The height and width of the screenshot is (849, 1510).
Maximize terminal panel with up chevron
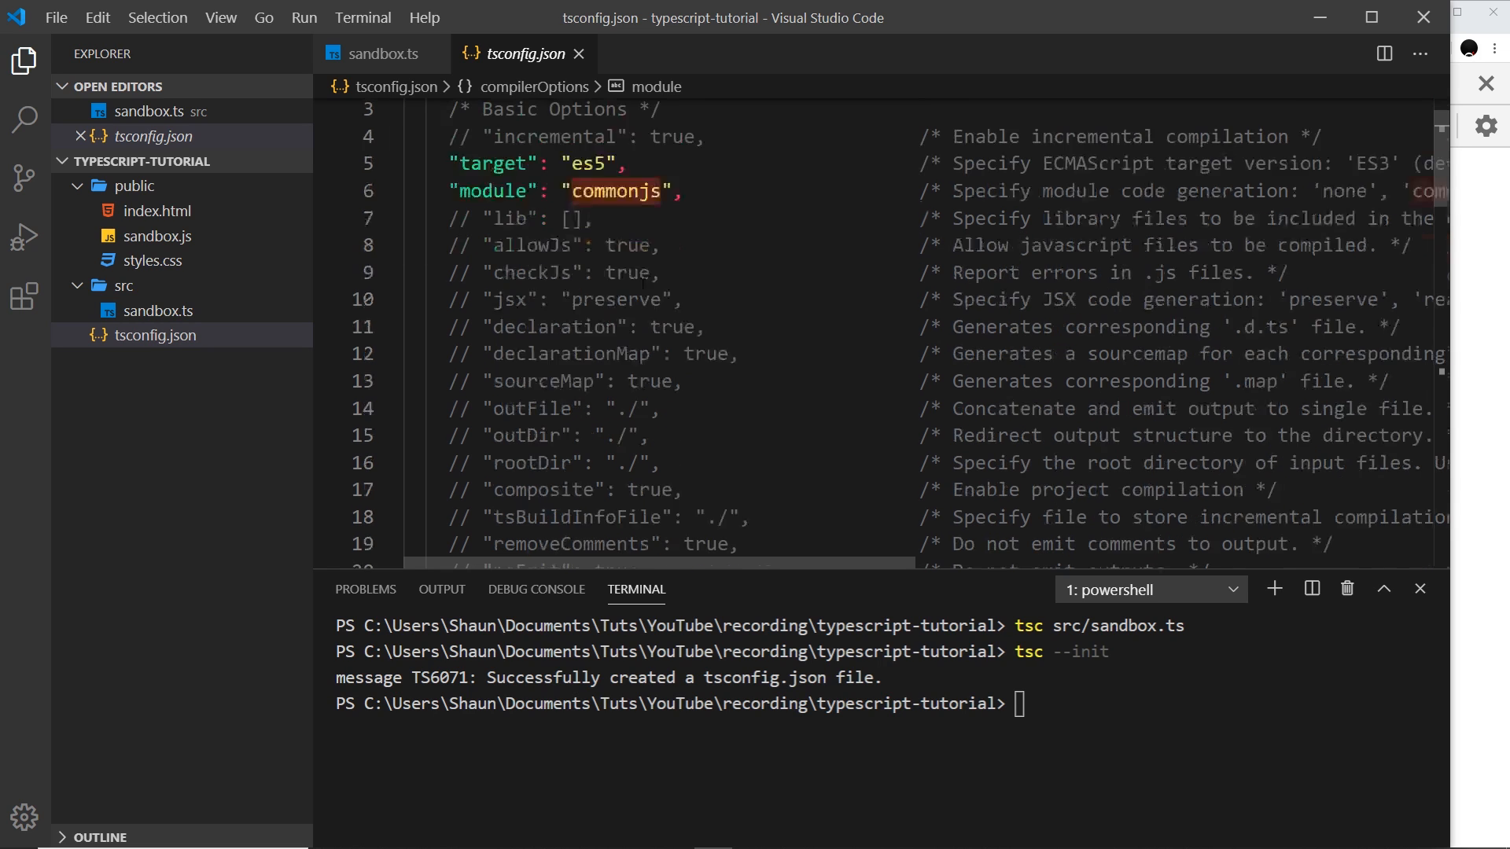tap(1384, 589)
